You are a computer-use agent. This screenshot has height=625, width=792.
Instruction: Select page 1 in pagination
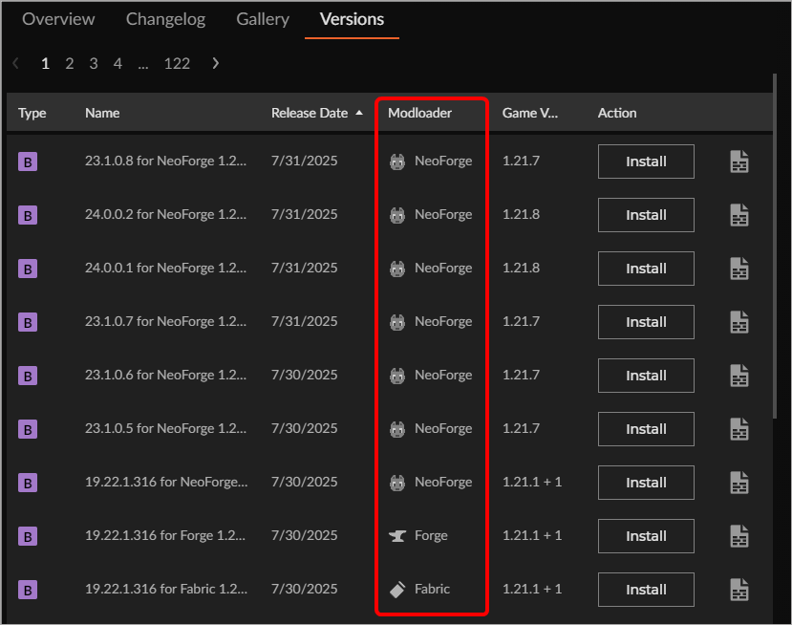(x=46, y=64)
